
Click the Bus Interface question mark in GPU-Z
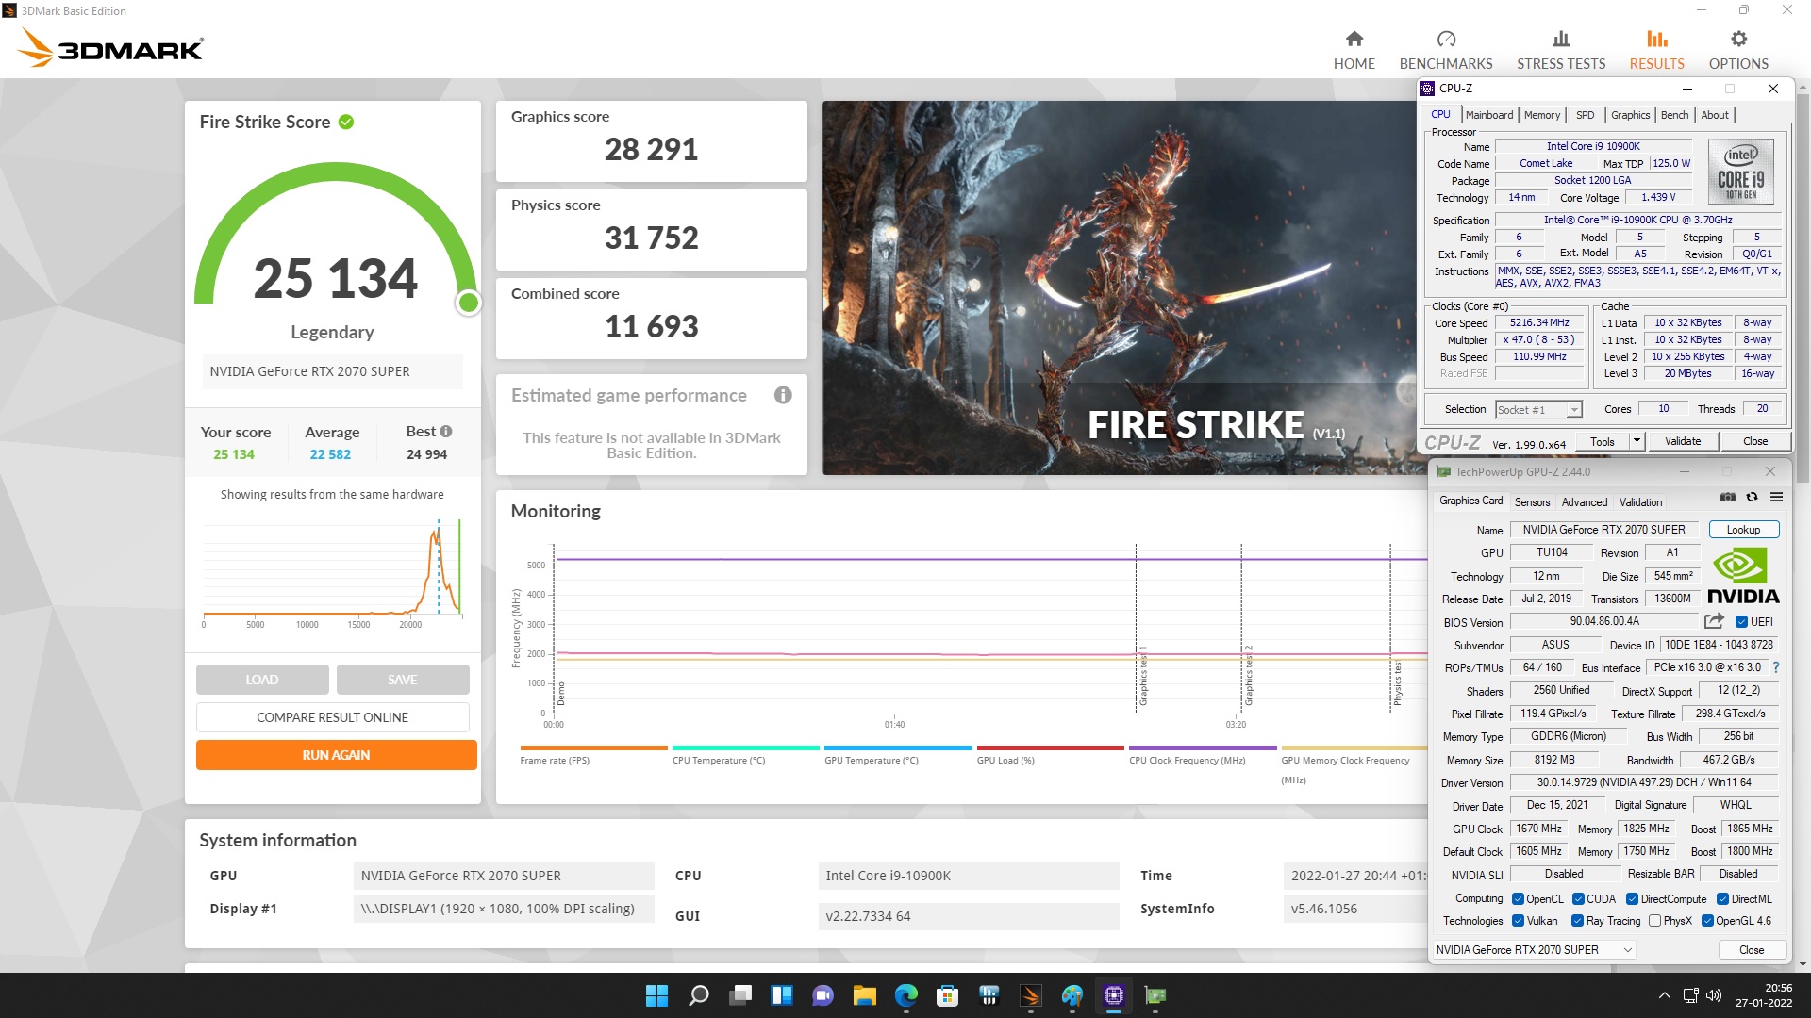[1776, 667]
